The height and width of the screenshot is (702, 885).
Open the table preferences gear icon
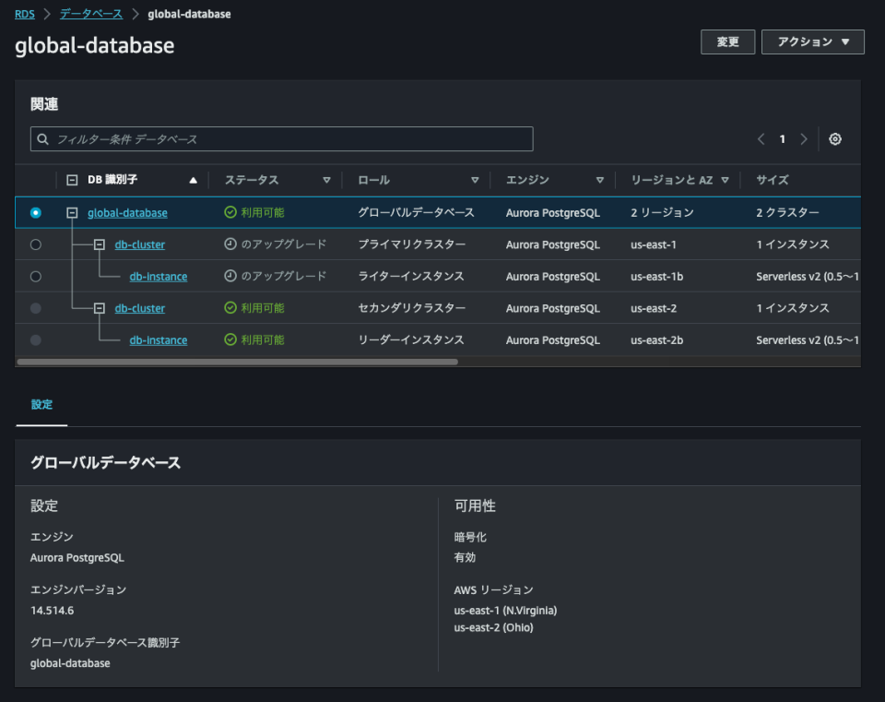tap(834, 138)
